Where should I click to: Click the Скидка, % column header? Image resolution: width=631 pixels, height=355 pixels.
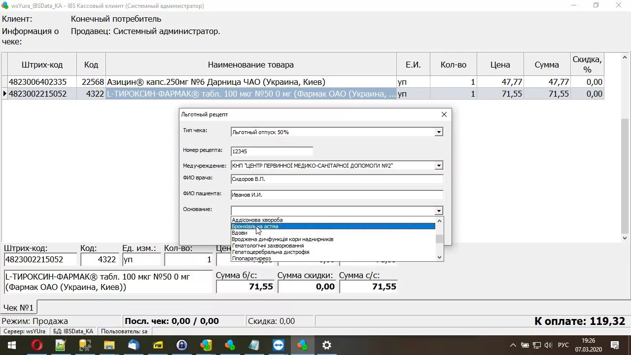[587, 65]
